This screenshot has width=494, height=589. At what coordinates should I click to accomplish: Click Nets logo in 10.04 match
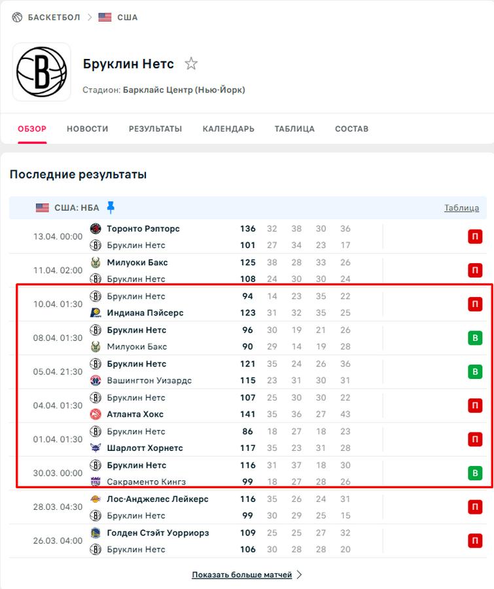pyautogui.click(x=96, y=296)
